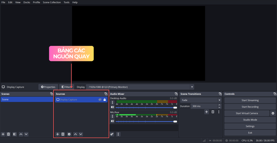This screenshot has height=143, width=277.
Task: Move source up in Sources list
Action: tap(75, 134)
